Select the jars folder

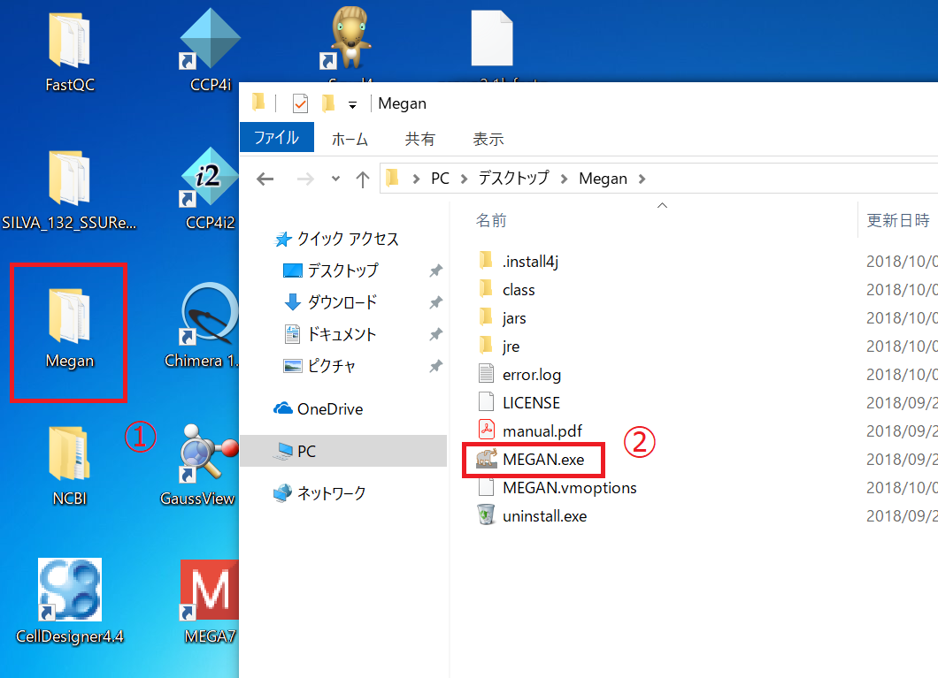coord(502,318)
